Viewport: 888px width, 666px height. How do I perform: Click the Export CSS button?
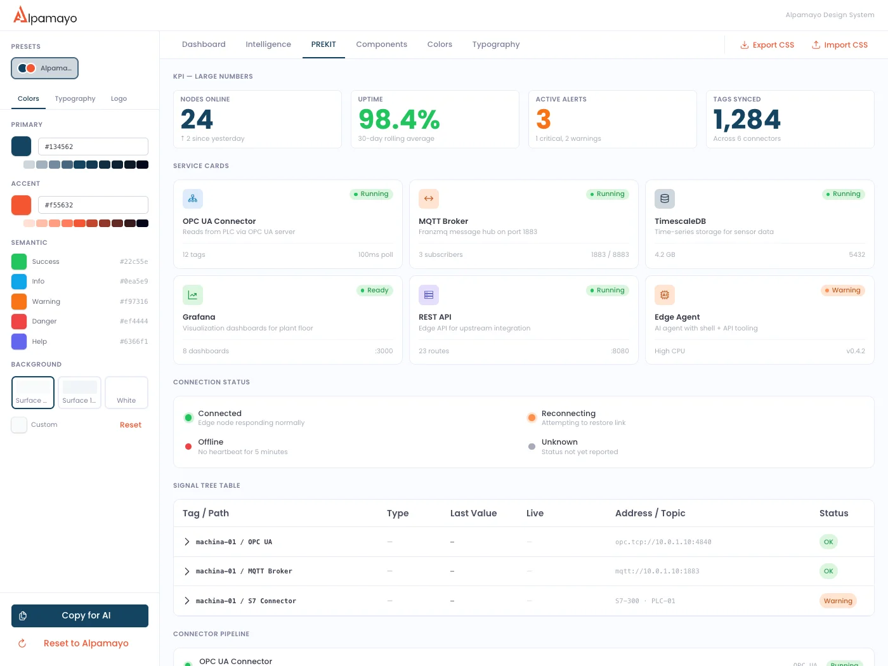(x=767, y=45)
